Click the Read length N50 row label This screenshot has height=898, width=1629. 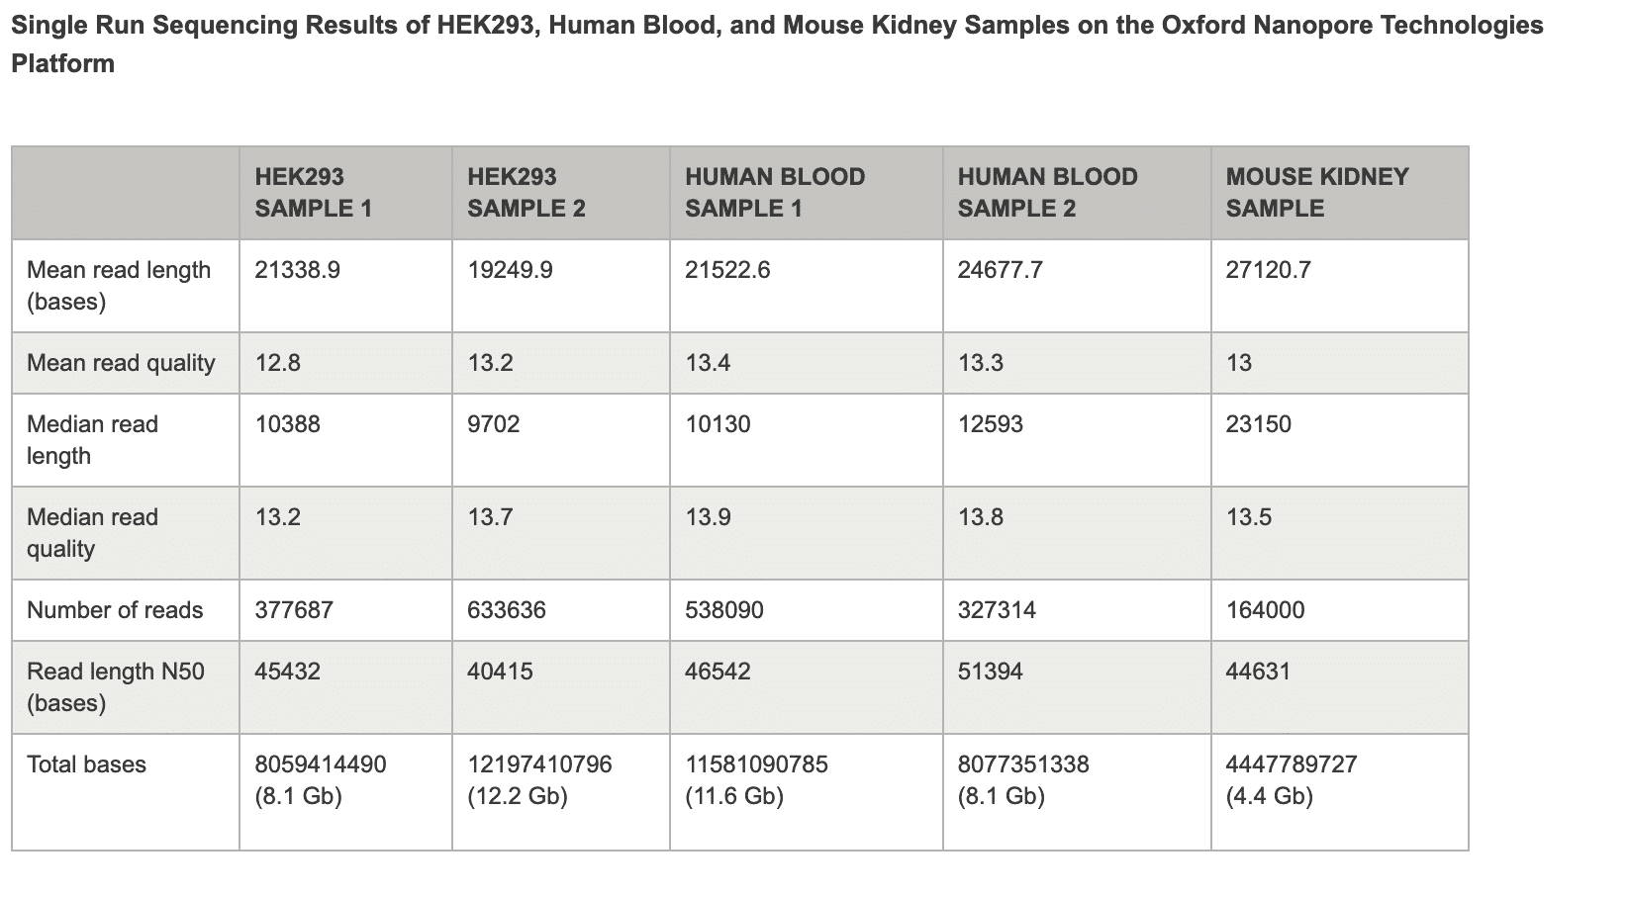click(115, 687)
